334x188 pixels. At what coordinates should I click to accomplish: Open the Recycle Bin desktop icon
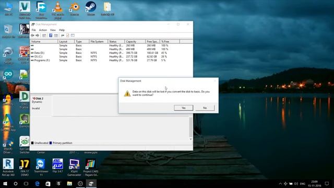tap(8, 31)
